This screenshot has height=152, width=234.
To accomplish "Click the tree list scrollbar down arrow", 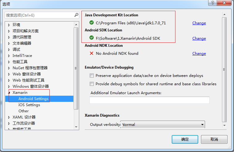I will 76,127.
